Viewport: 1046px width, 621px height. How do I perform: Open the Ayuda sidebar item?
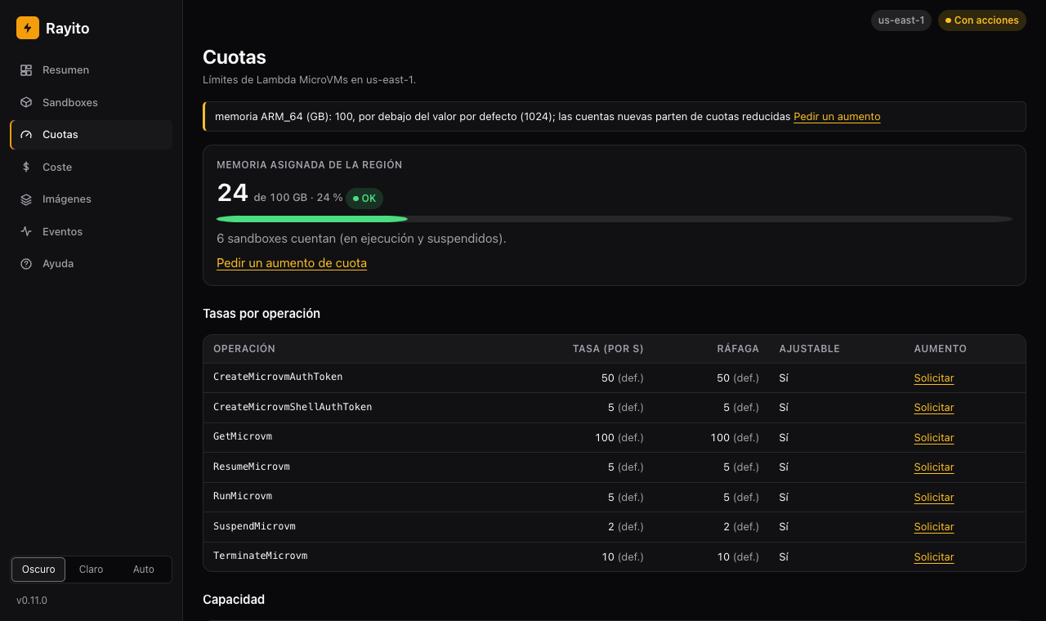coord(92,264)
